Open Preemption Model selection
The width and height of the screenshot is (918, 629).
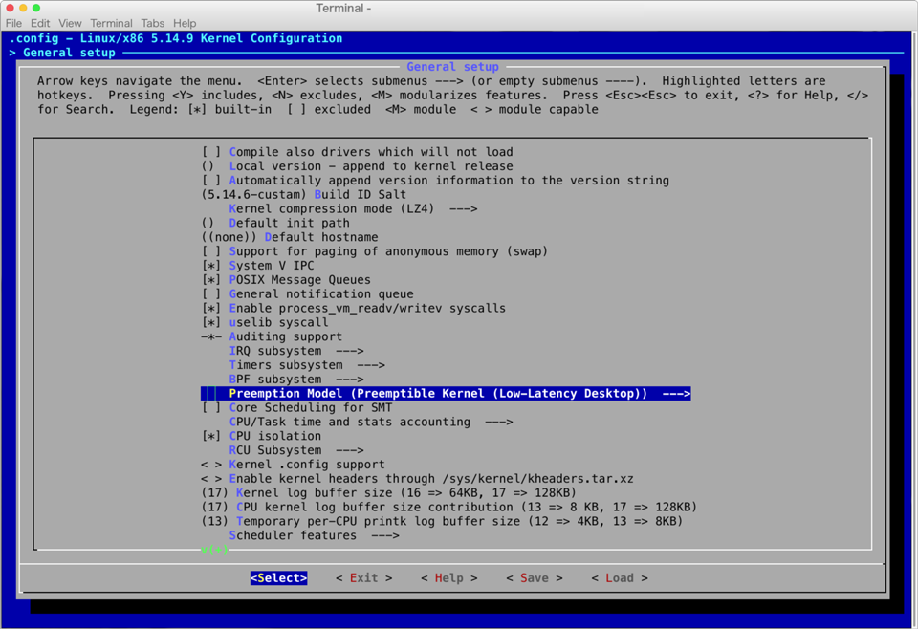point(445,394)
